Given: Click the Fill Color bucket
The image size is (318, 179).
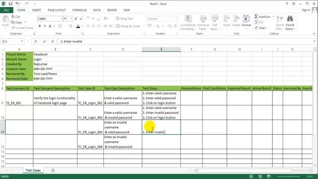Looking at the screenshot, I should click(x=71, y=26).
